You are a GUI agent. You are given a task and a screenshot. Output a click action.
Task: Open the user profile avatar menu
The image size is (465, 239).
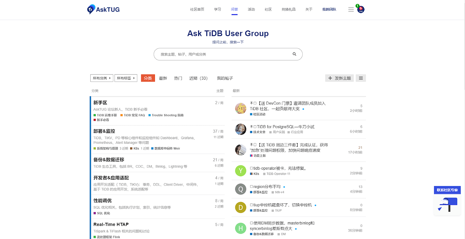361,9
